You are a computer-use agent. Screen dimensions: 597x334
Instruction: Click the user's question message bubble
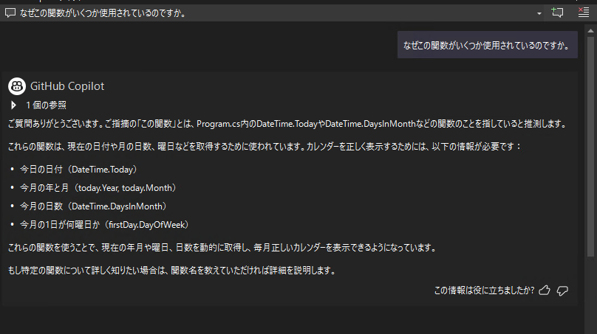coord(487,46)
